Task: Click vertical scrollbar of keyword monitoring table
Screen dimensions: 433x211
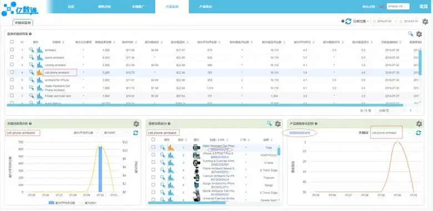Action: 420,62
